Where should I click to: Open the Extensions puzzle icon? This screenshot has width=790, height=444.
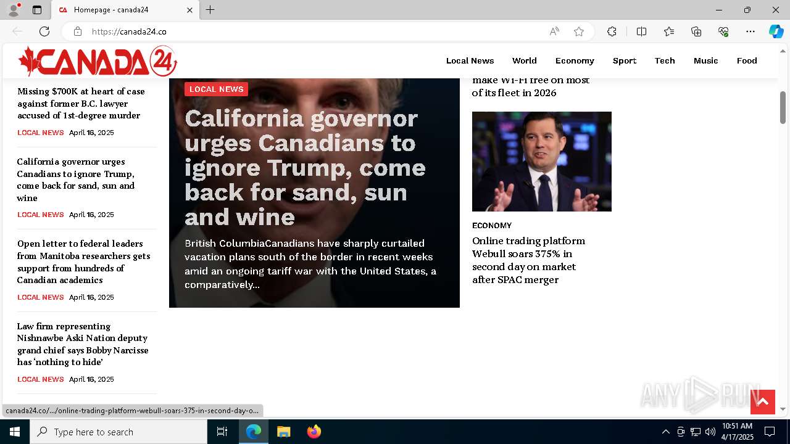tap(612, 31)
